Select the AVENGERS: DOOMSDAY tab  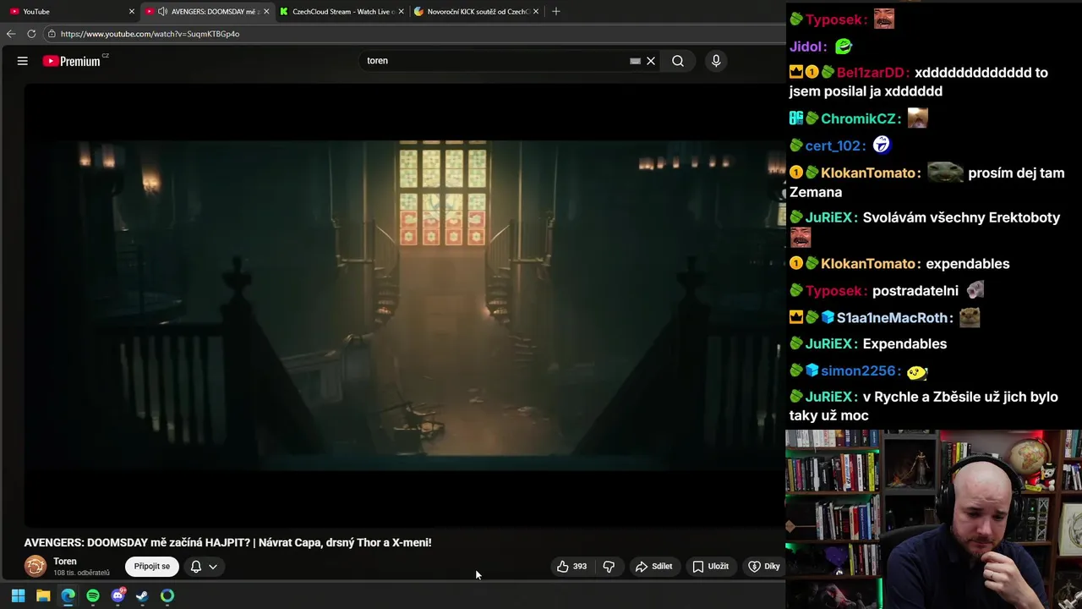pyautogui.click(x=205, y=12)
